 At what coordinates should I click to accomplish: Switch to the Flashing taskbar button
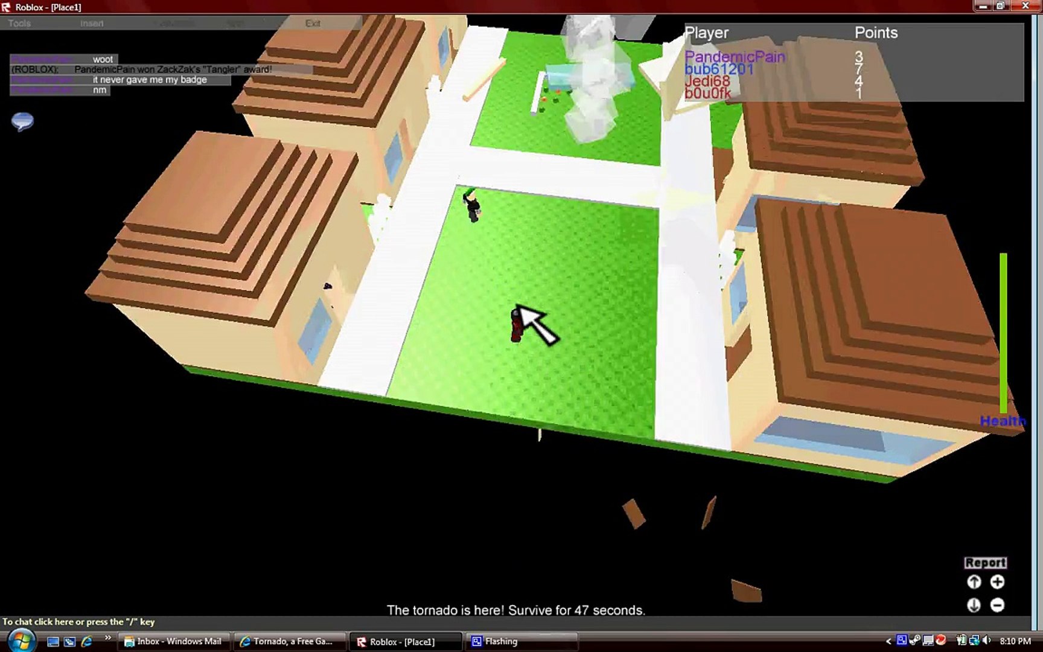pyautogui.click(x=520, y=642)
